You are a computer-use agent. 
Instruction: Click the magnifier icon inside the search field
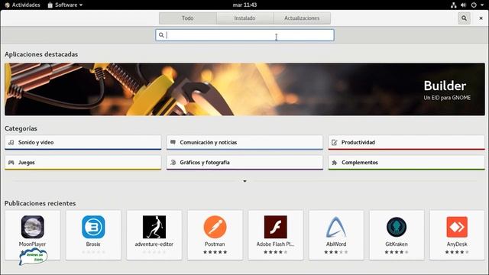[161, 35]
